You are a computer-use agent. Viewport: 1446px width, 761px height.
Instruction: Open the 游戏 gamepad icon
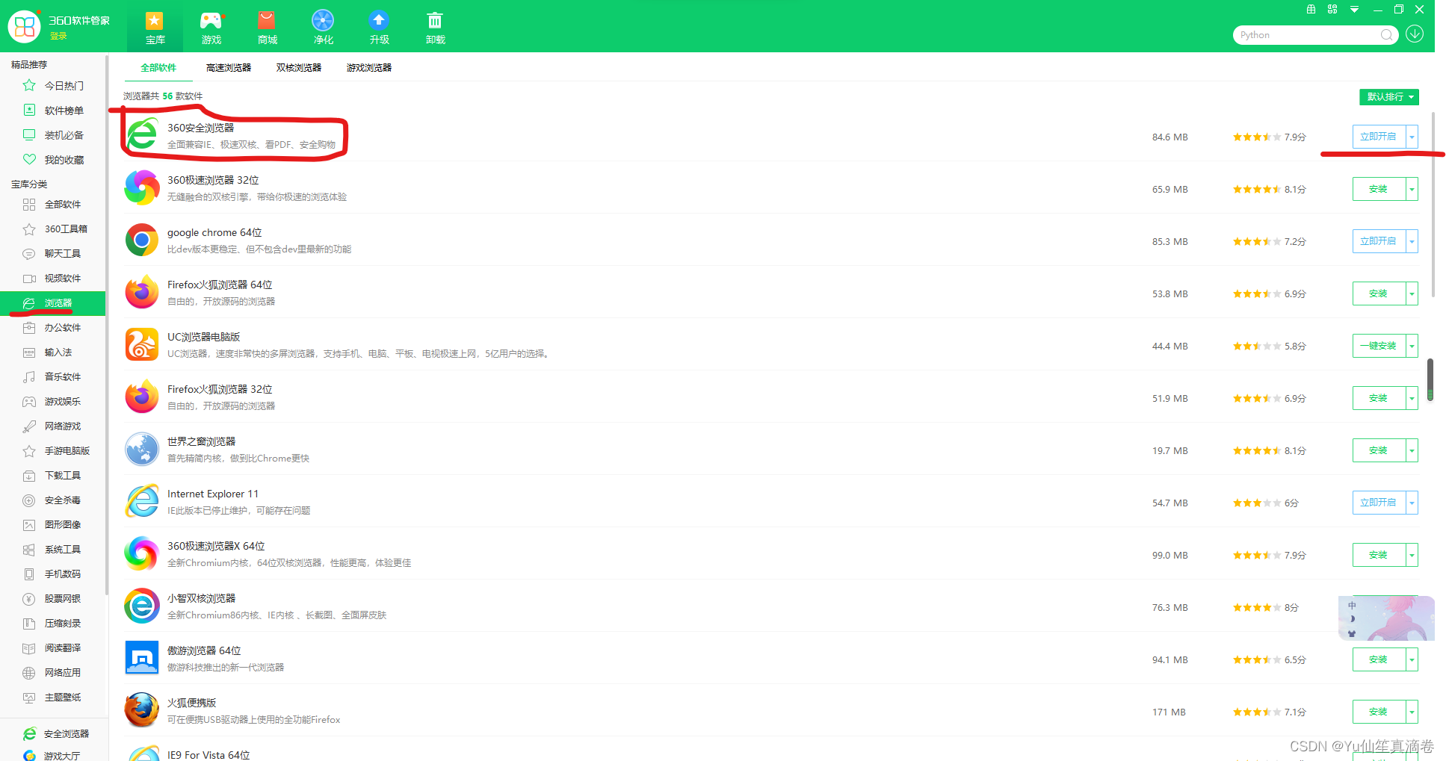211,21
